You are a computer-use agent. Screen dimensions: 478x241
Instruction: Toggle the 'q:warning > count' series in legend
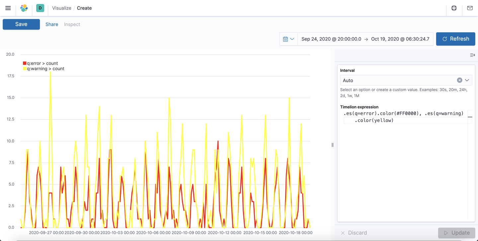[x=42, y=68]
